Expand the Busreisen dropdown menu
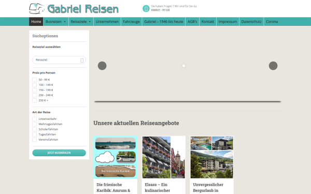Viewport: 311px width, 194px height. coord(56,22)
